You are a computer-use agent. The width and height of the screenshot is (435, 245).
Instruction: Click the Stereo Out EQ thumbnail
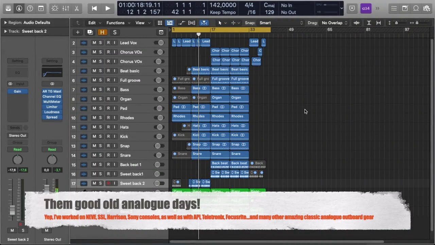(52, 72)
